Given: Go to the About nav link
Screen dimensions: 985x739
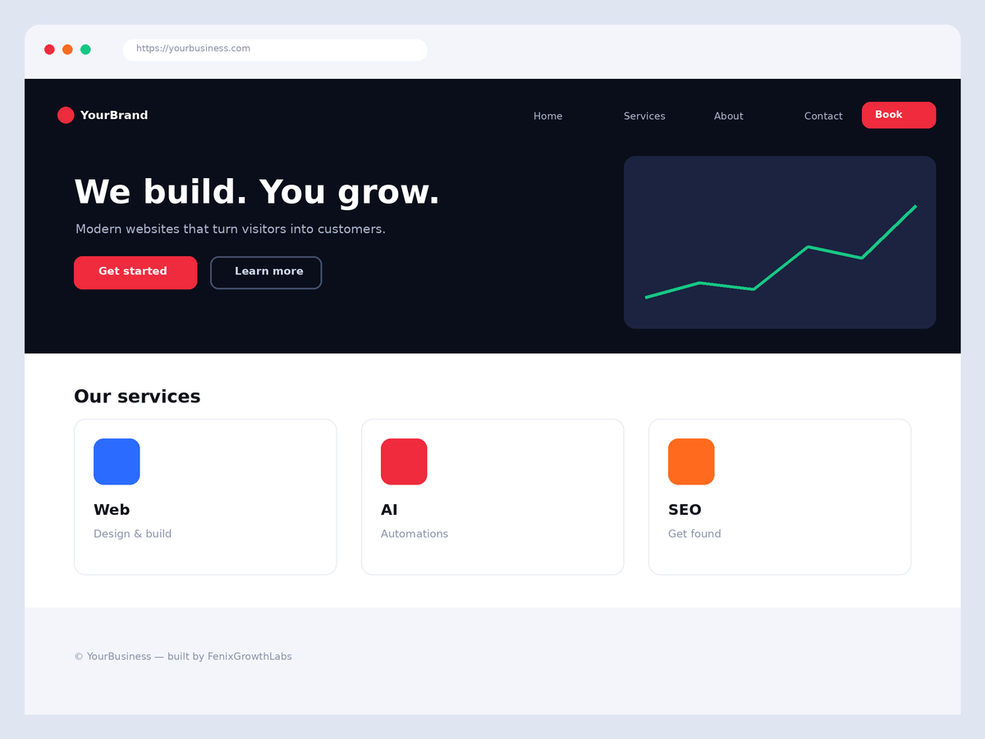Looking at the screenshot, I should pos(728,116).
